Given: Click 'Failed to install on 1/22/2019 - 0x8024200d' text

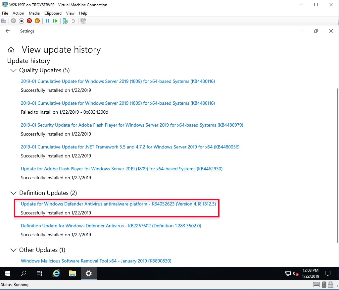Looking at the screenshot, I should pos(65,112).
